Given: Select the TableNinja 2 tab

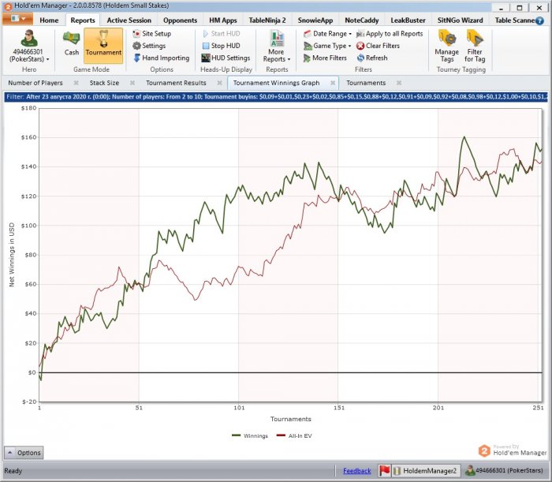Looking at the screenshot, I should 267,21.
